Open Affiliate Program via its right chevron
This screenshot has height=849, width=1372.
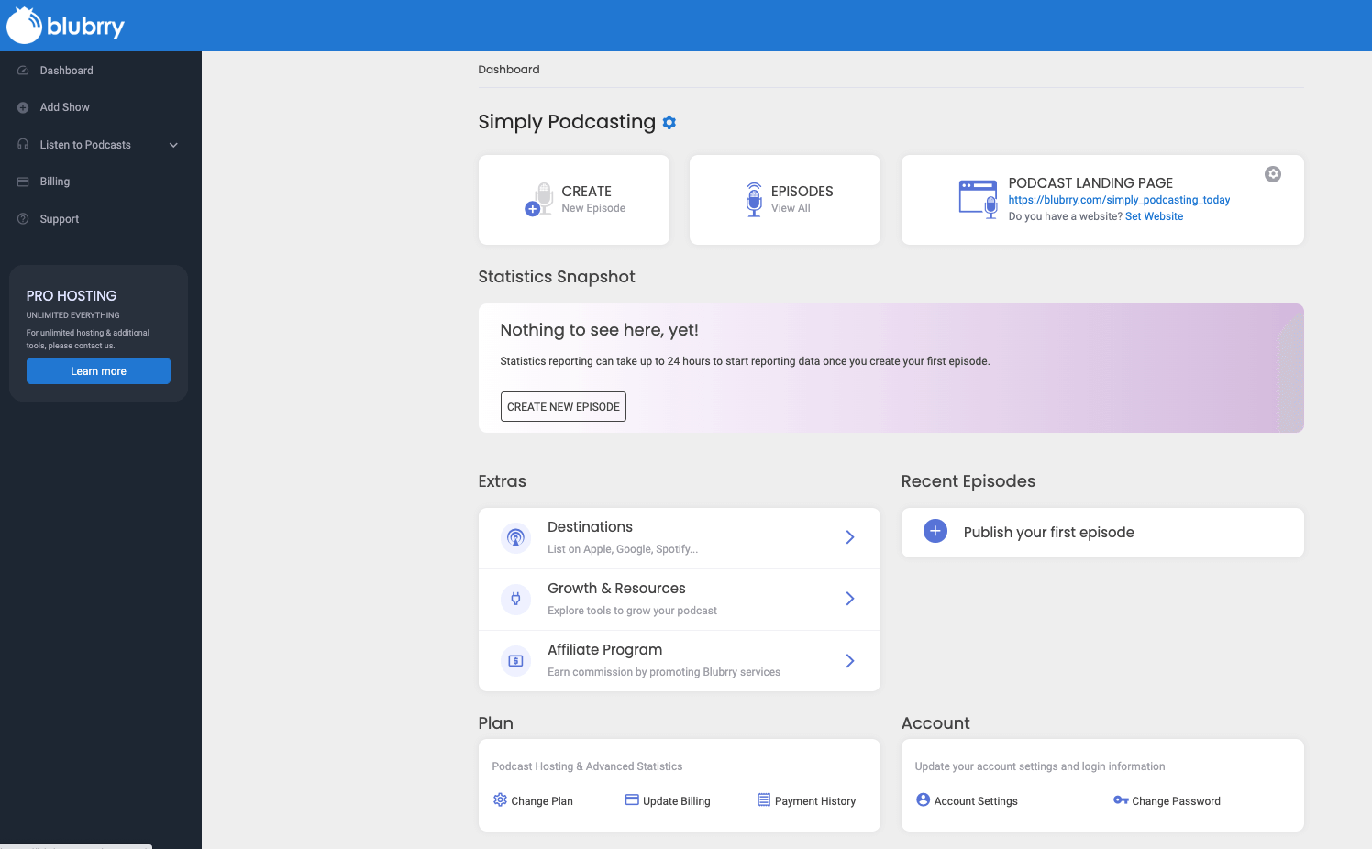click(850, 660)
